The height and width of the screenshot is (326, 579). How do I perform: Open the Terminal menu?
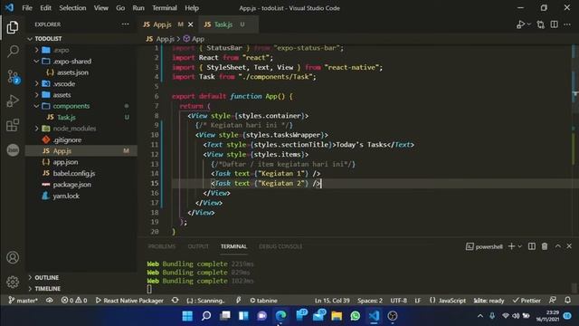click(x=165, y=8)
